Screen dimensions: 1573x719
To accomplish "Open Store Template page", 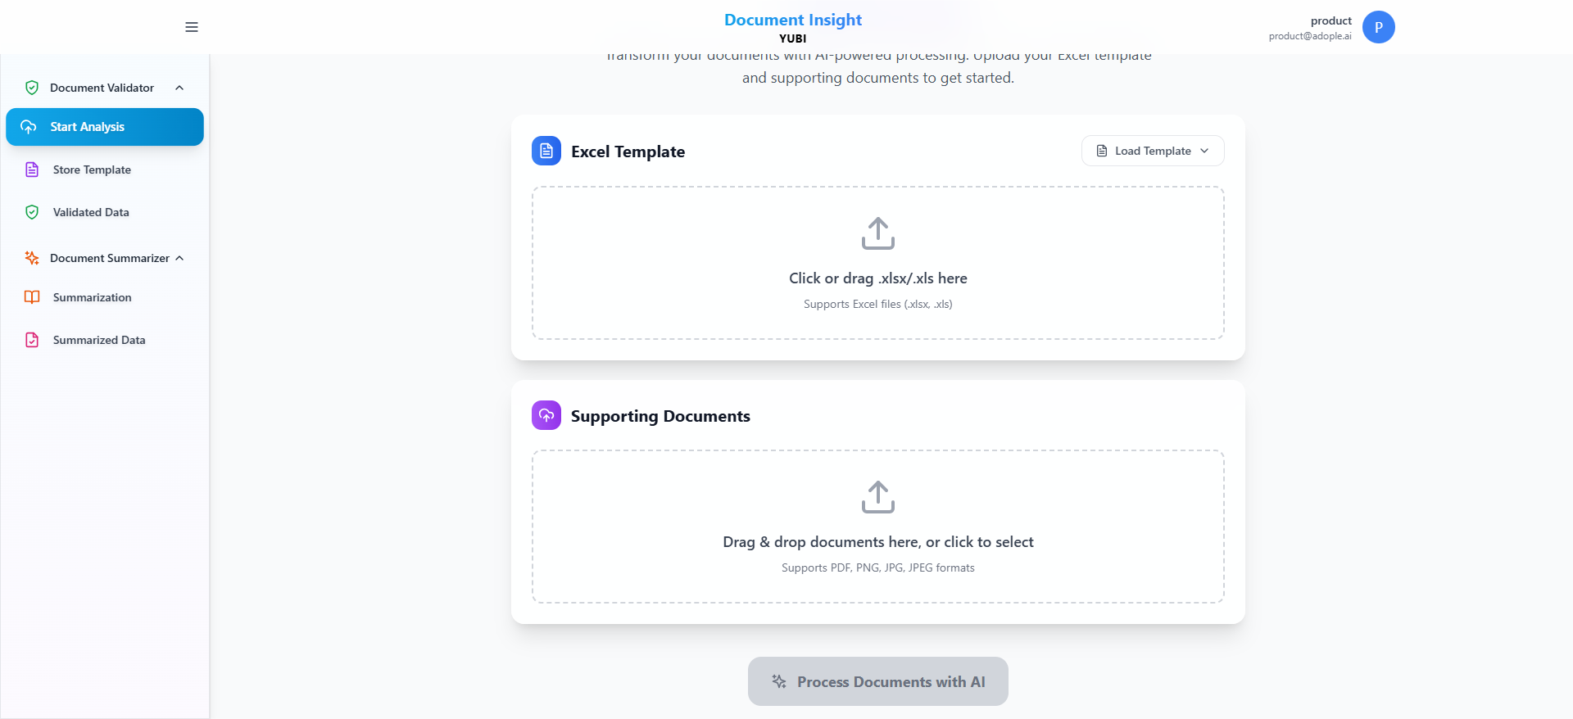I will 92,170.
